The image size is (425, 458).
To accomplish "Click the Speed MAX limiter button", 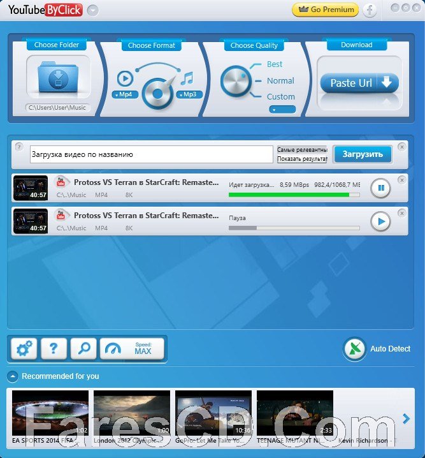I will click(x=132, y=348).
